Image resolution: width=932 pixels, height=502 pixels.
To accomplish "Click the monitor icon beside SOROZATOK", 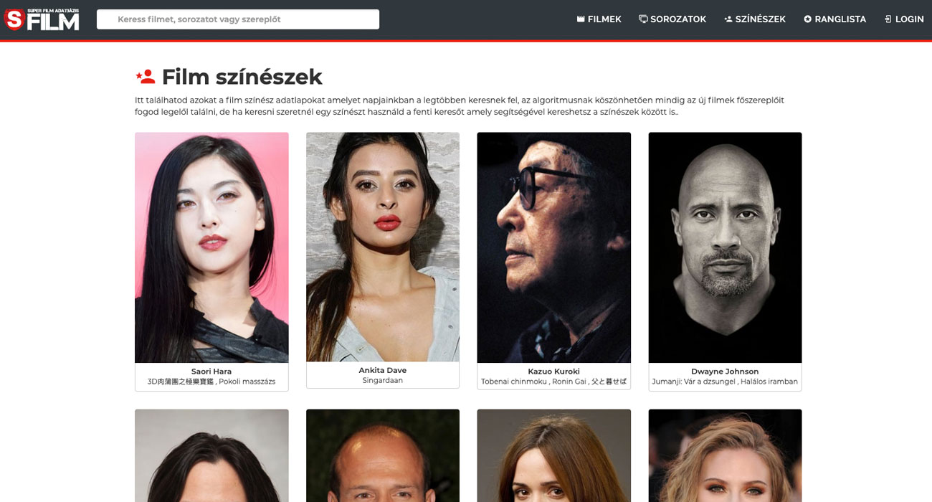I will coord(643,19).
